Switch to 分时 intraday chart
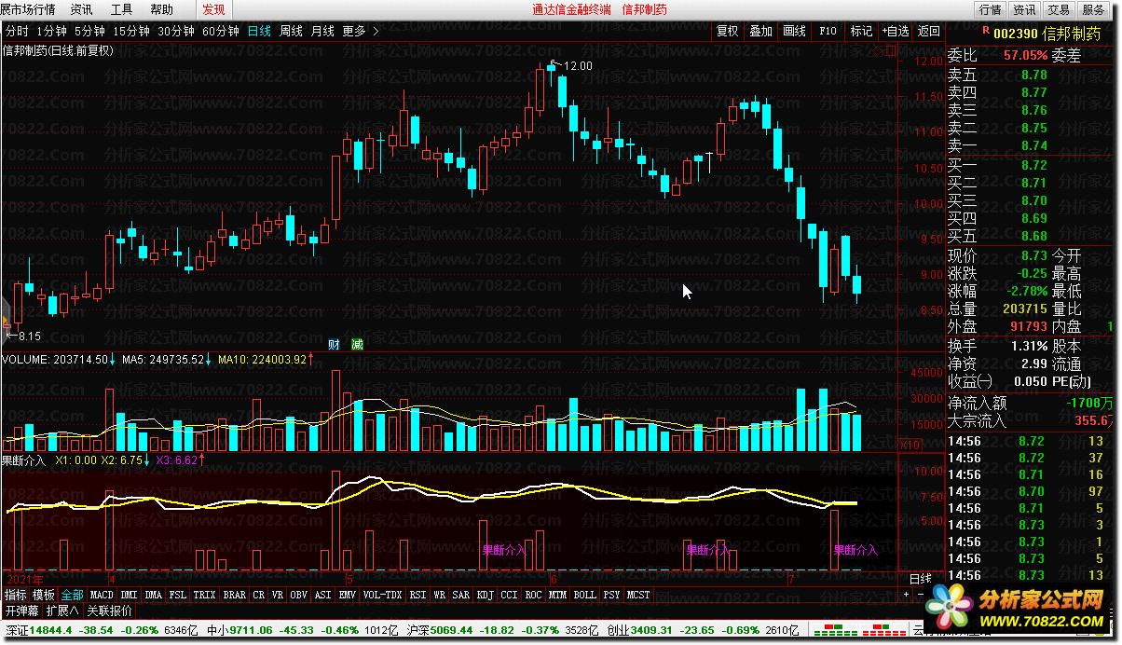 [x=17, y=31]
